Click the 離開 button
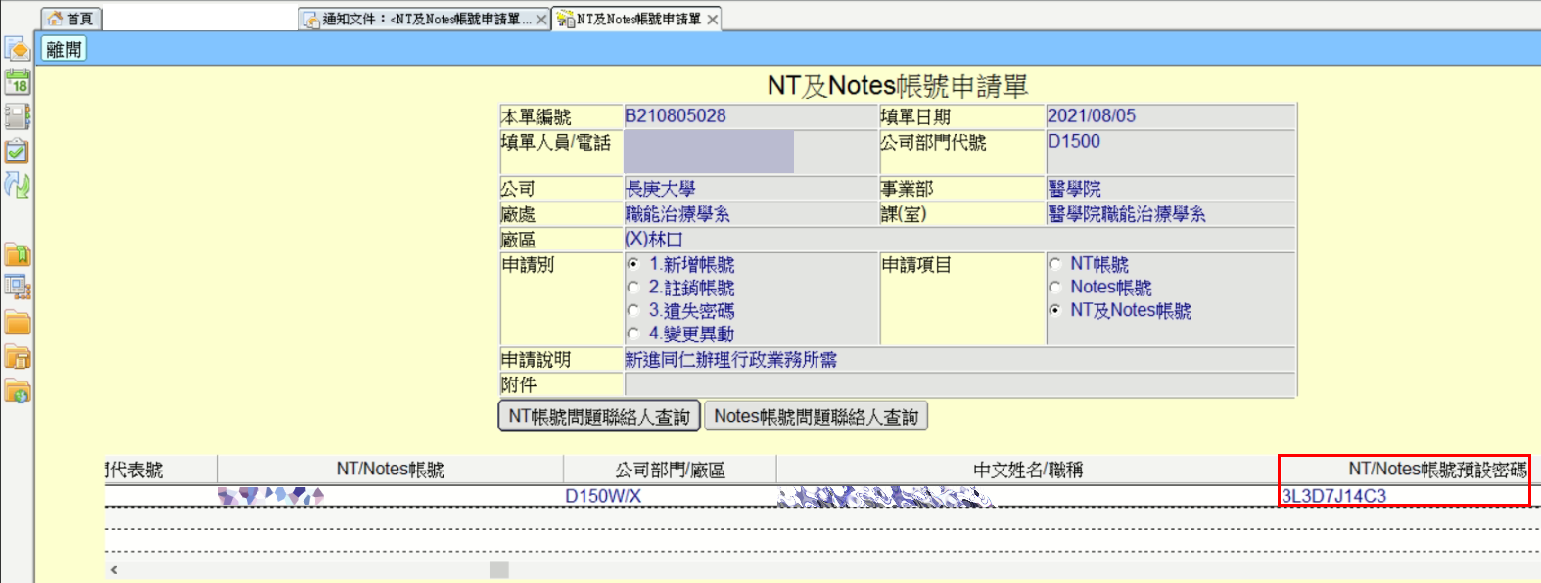 pyautogui.click(x=64, y=49)
